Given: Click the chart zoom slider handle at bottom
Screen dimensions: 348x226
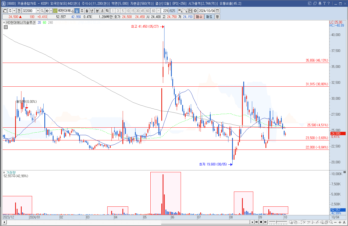Looking at the screenshot, I should pos(276,222).
